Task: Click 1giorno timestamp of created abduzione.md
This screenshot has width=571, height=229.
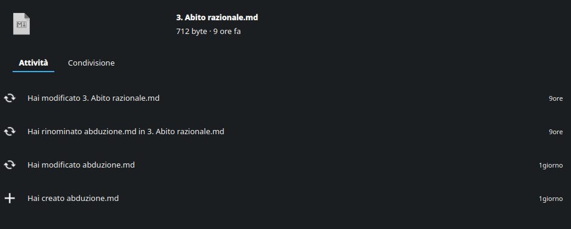Action: pos(551,199)
